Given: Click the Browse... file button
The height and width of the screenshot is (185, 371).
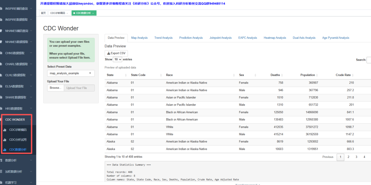Looking at the screenshot, I should (x=56, y=88).
